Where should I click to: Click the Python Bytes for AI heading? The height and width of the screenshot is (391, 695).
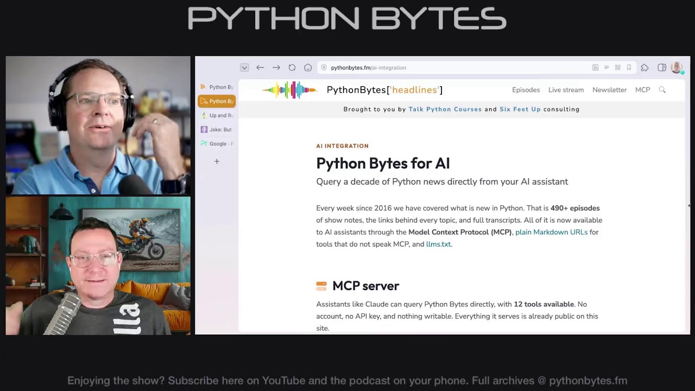[383, 163]
